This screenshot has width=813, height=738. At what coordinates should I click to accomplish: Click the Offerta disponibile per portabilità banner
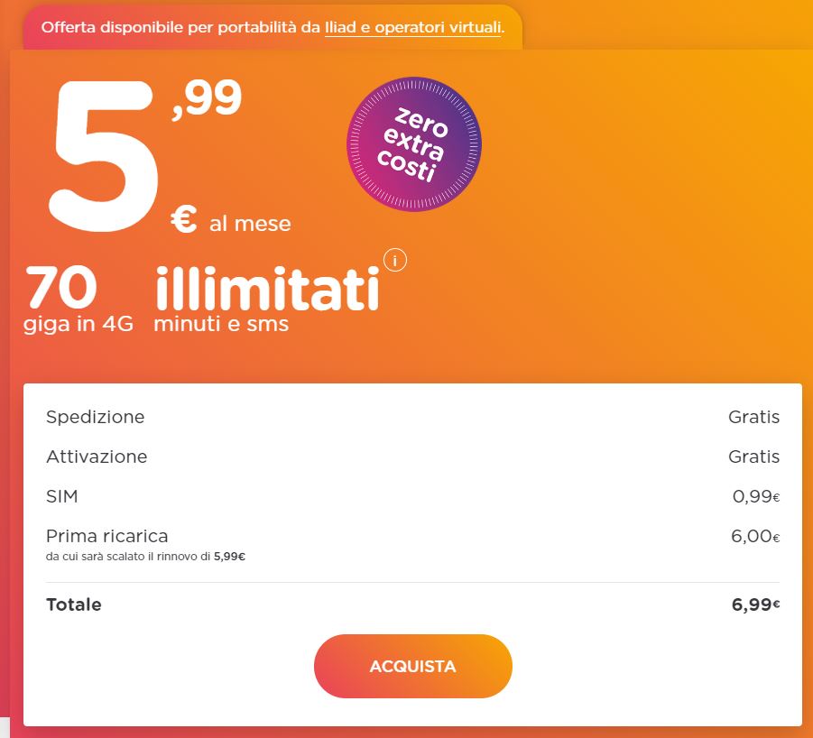point(273,27)
